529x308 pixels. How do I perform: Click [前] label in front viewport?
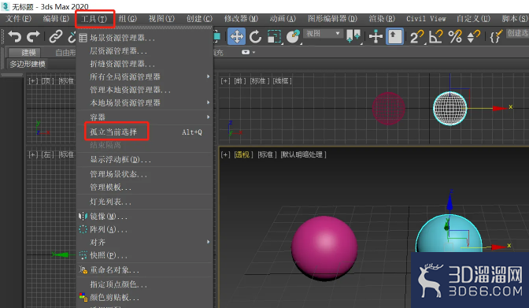coord(240,81)
